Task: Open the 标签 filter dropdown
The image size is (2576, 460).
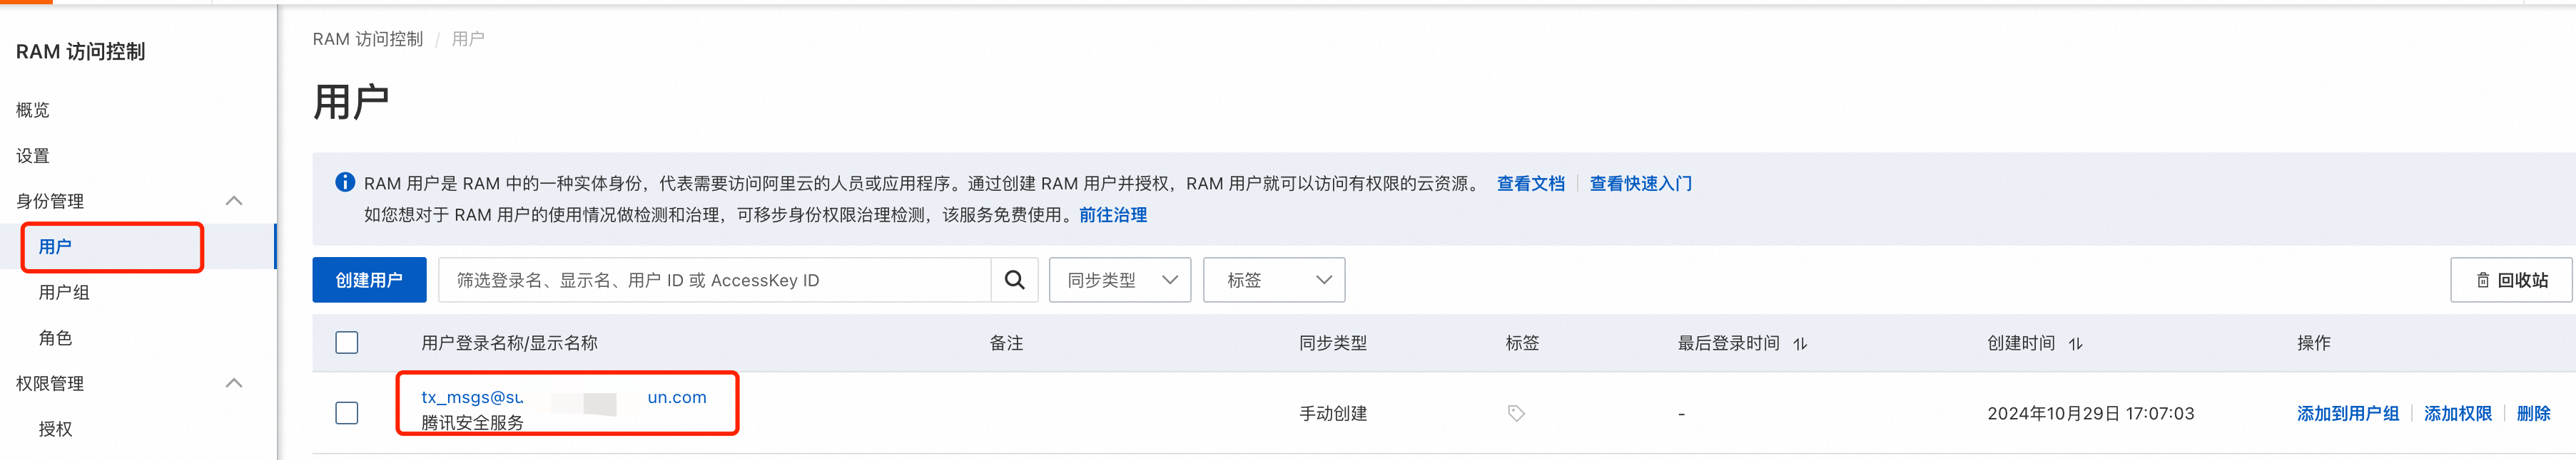Action: 1273,281
